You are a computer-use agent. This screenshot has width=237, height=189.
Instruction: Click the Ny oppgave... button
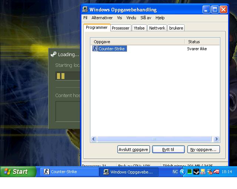tap(203, 150)
